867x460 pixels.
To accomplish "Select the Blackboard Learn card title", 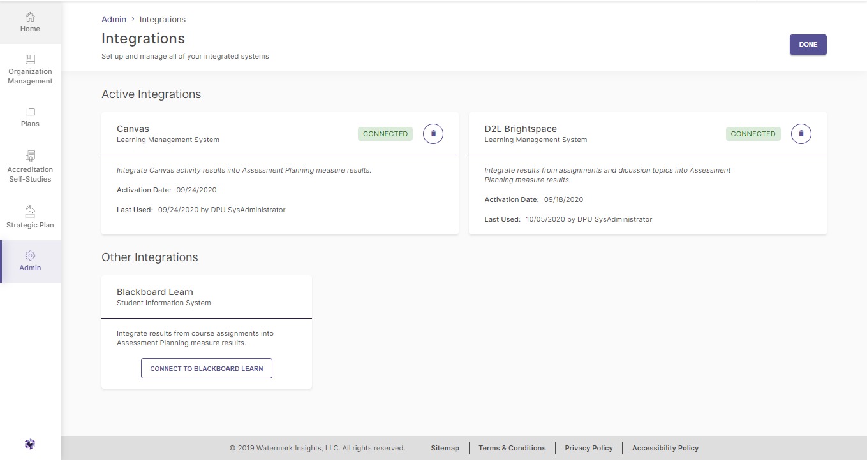I will [154, 292].
